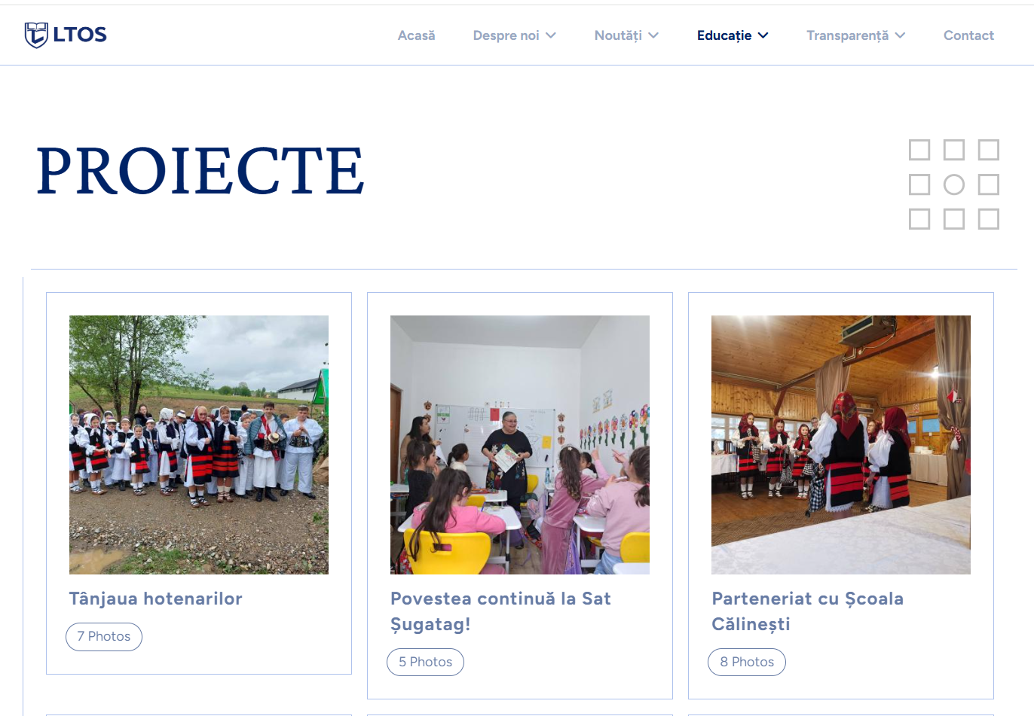Go to the Contact page
This screenshot has height=716, width=1034.
point(968,35)
